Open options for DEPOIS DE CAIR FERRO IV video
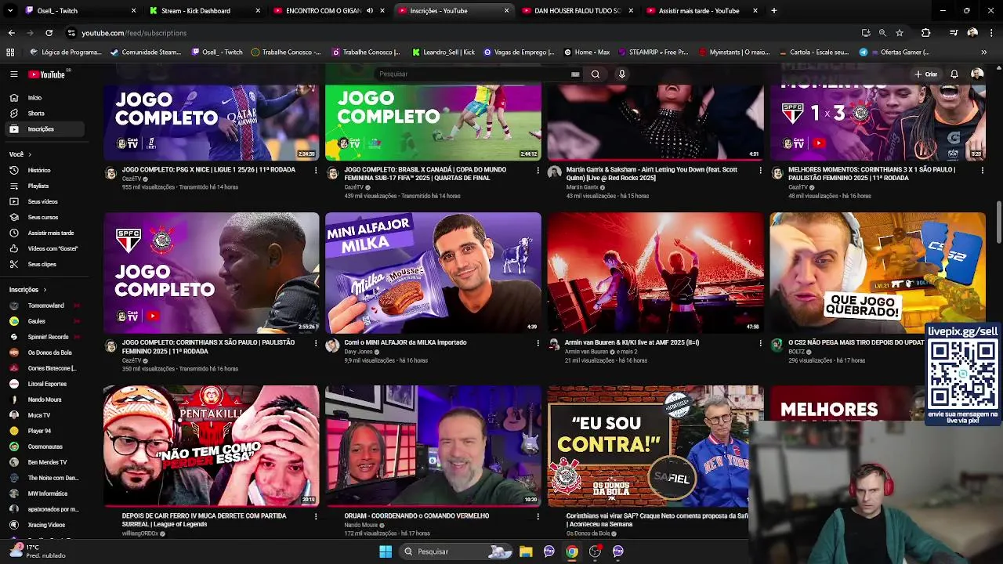This screenshot has height=564, width=1003. click(316, 516)
